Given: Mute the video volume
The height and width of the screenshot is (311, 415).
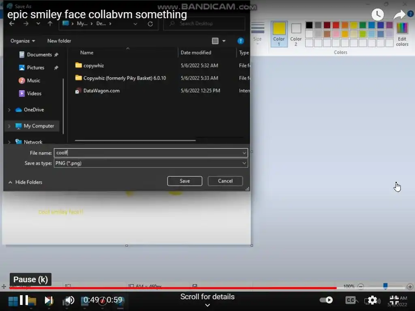Looking at the screenshot, I should [70, 300].
